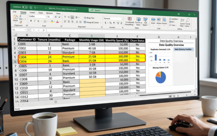The image size is (217, 136).
Task: Click the Clear button in Editing group
Action: click(x=173, y=25)
